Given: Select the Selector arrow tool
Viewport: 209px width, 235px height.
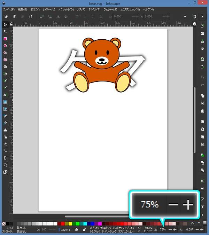Looking at the screenshot, I should point(5,25).
